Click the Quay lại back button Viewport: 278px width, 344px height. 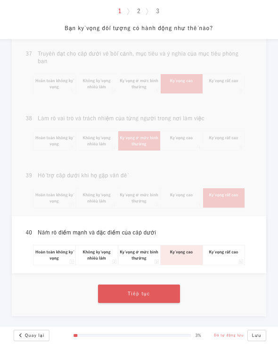[x=31, y=336]
